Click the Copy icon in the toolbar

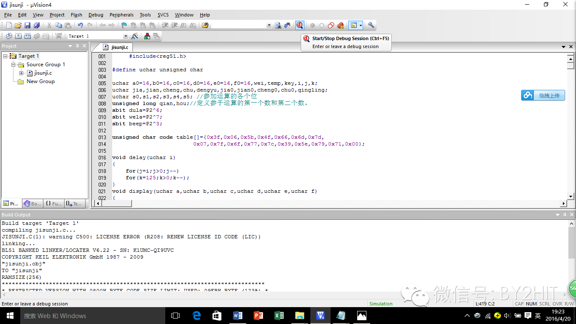click(59, 25)
